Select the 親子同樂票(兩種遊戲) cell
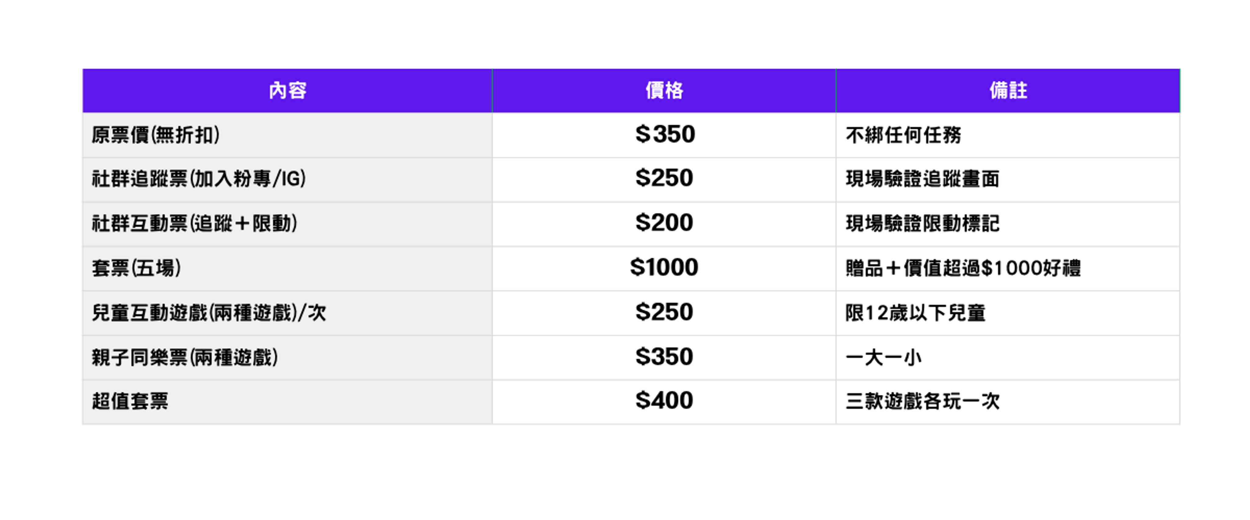1250x520 pixels. pyautogui.click(x=287, y=358)
